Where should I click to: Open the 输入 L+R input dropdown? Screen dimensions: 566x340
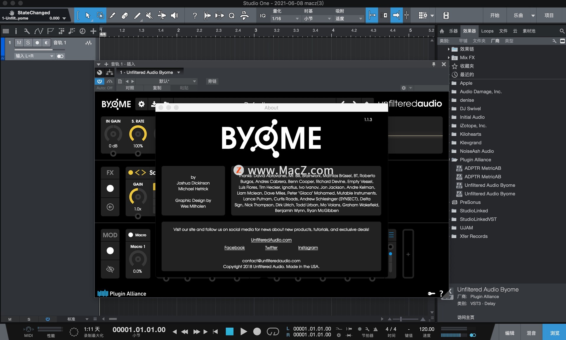pyautogui.click(x=34, y=56)
